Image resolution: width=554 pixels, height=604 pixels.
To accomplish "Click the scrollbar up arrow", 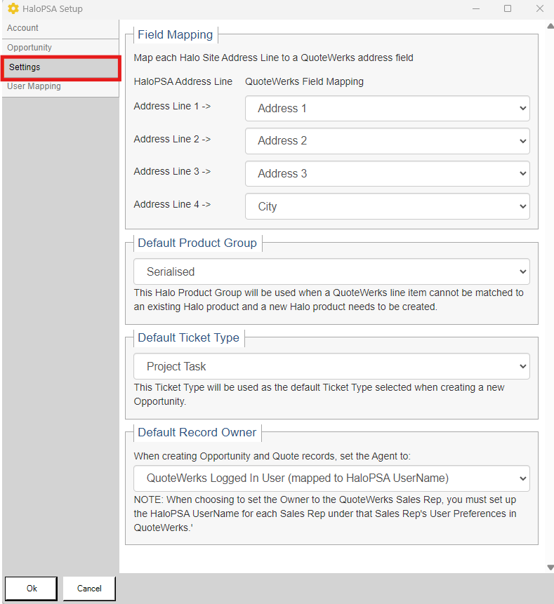I will coord(550,26).
